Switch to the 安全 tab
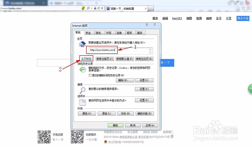252x147 pixels. (90, 33)
